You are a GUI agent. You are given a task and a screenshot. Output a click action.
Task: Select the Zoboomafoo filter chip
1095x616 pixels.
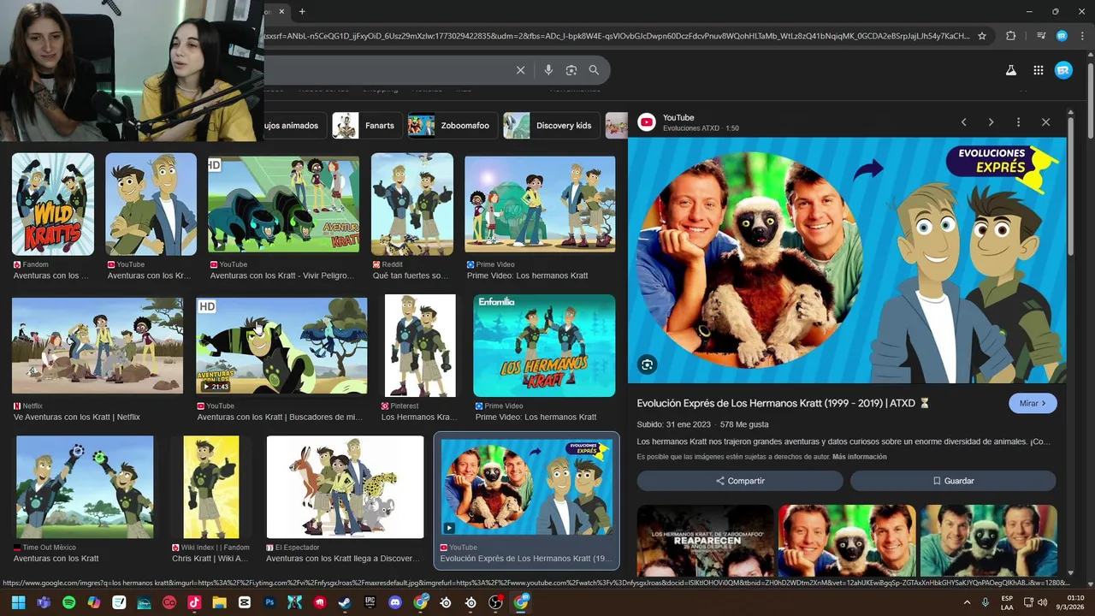coord(453,126)
